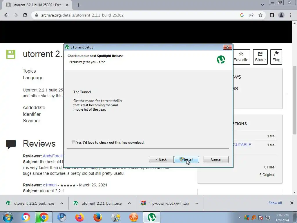Click the Reviews speech bubble icon

[11, 145]
